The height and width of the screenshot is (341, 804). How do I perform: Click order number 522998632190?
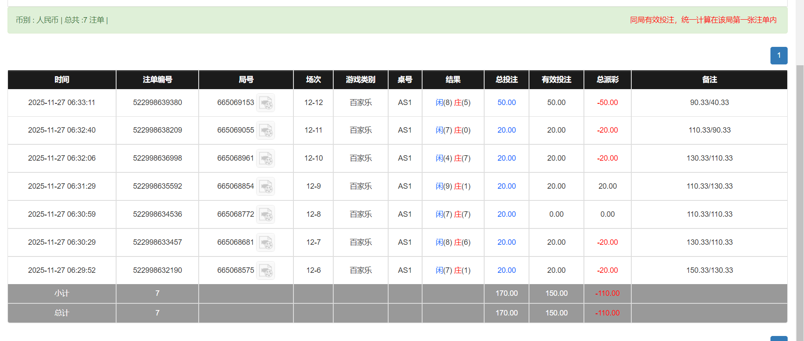coord(157,270)
